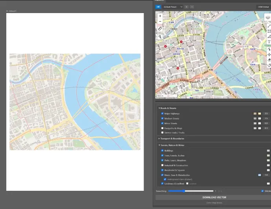Screen dimensions: 271x209
Task: Uncheck the Landmass (Coastline) checkbox
Action: point(162,183)
